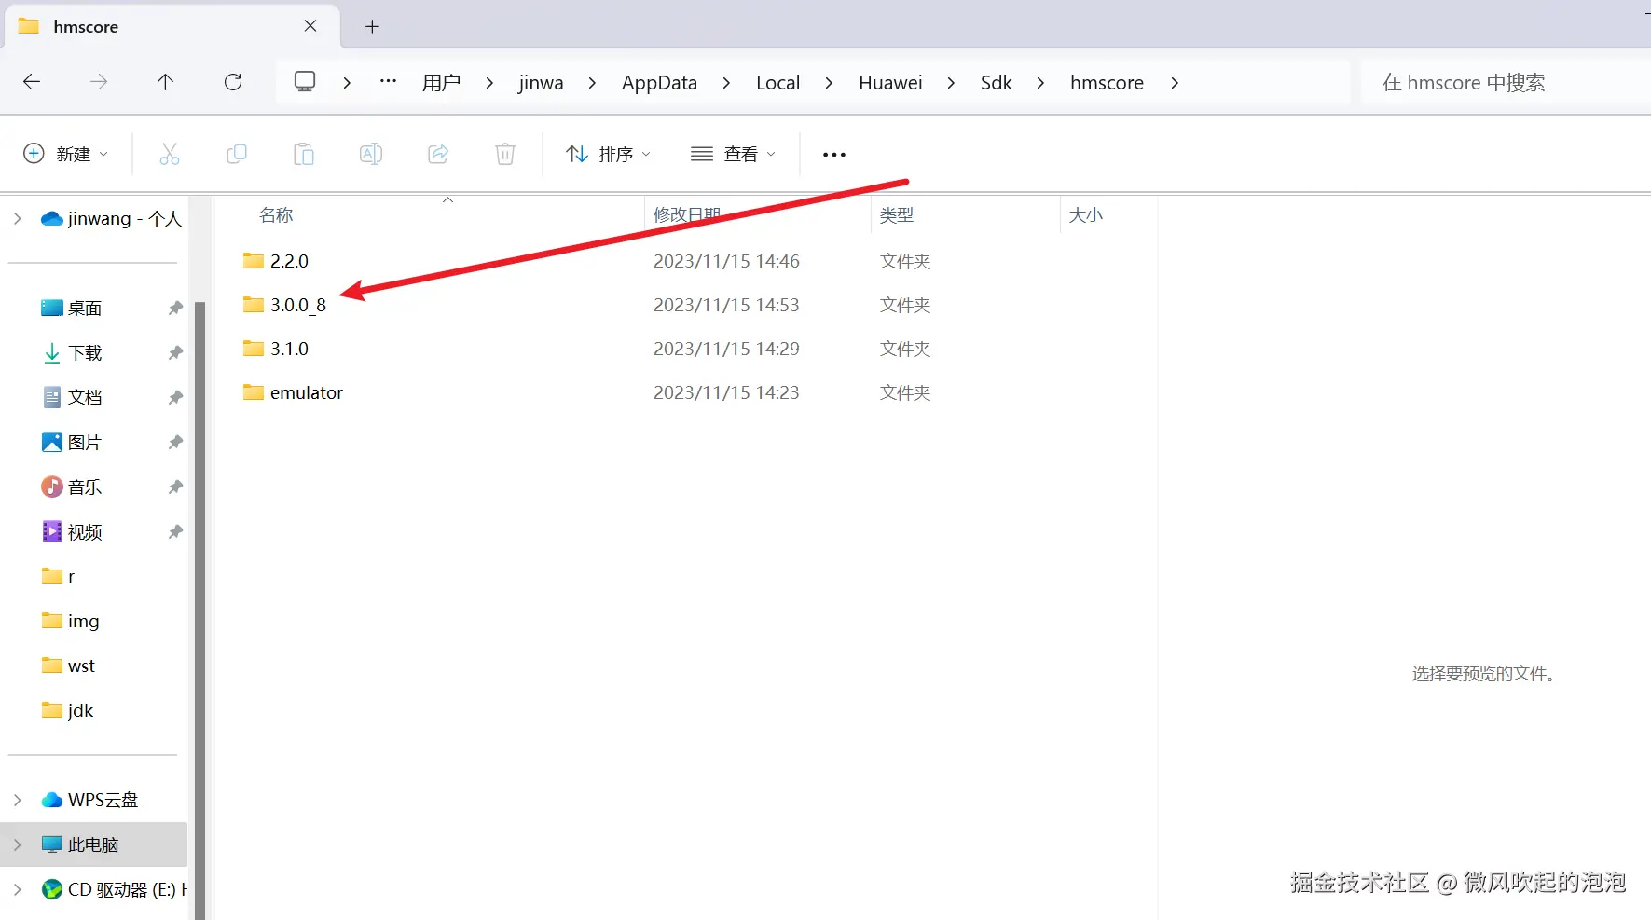Screen dimensions: 1651x920
Task: Open the See more options ellipsis menu
Action: [x=834, y=155]
